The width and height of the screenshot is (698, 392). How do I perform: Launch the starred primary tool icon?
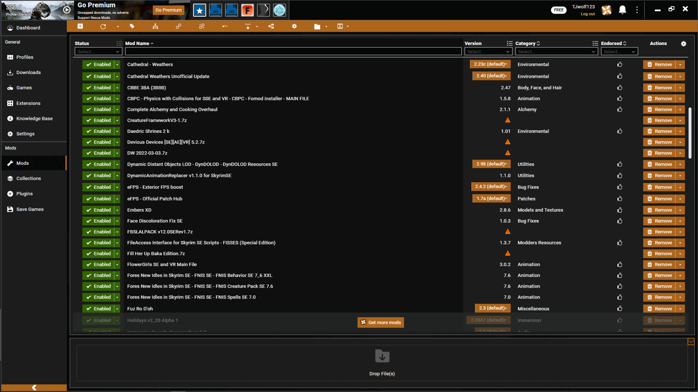pos(200,10)
